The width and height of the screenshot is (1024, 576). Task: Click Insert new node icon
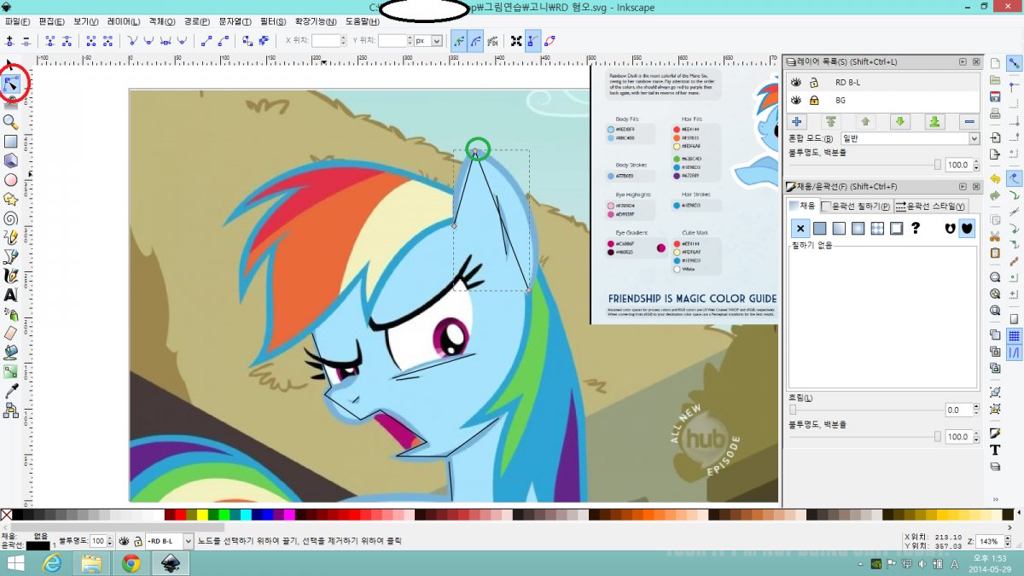pyautogui.click(x=10, y=40)
